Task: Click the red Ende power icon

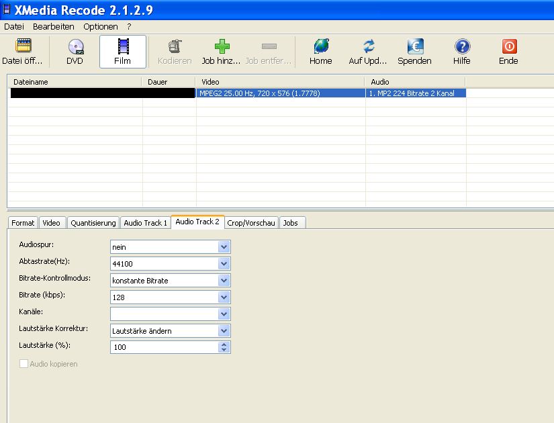Action: pyautogui.click(x=509, y=46)
